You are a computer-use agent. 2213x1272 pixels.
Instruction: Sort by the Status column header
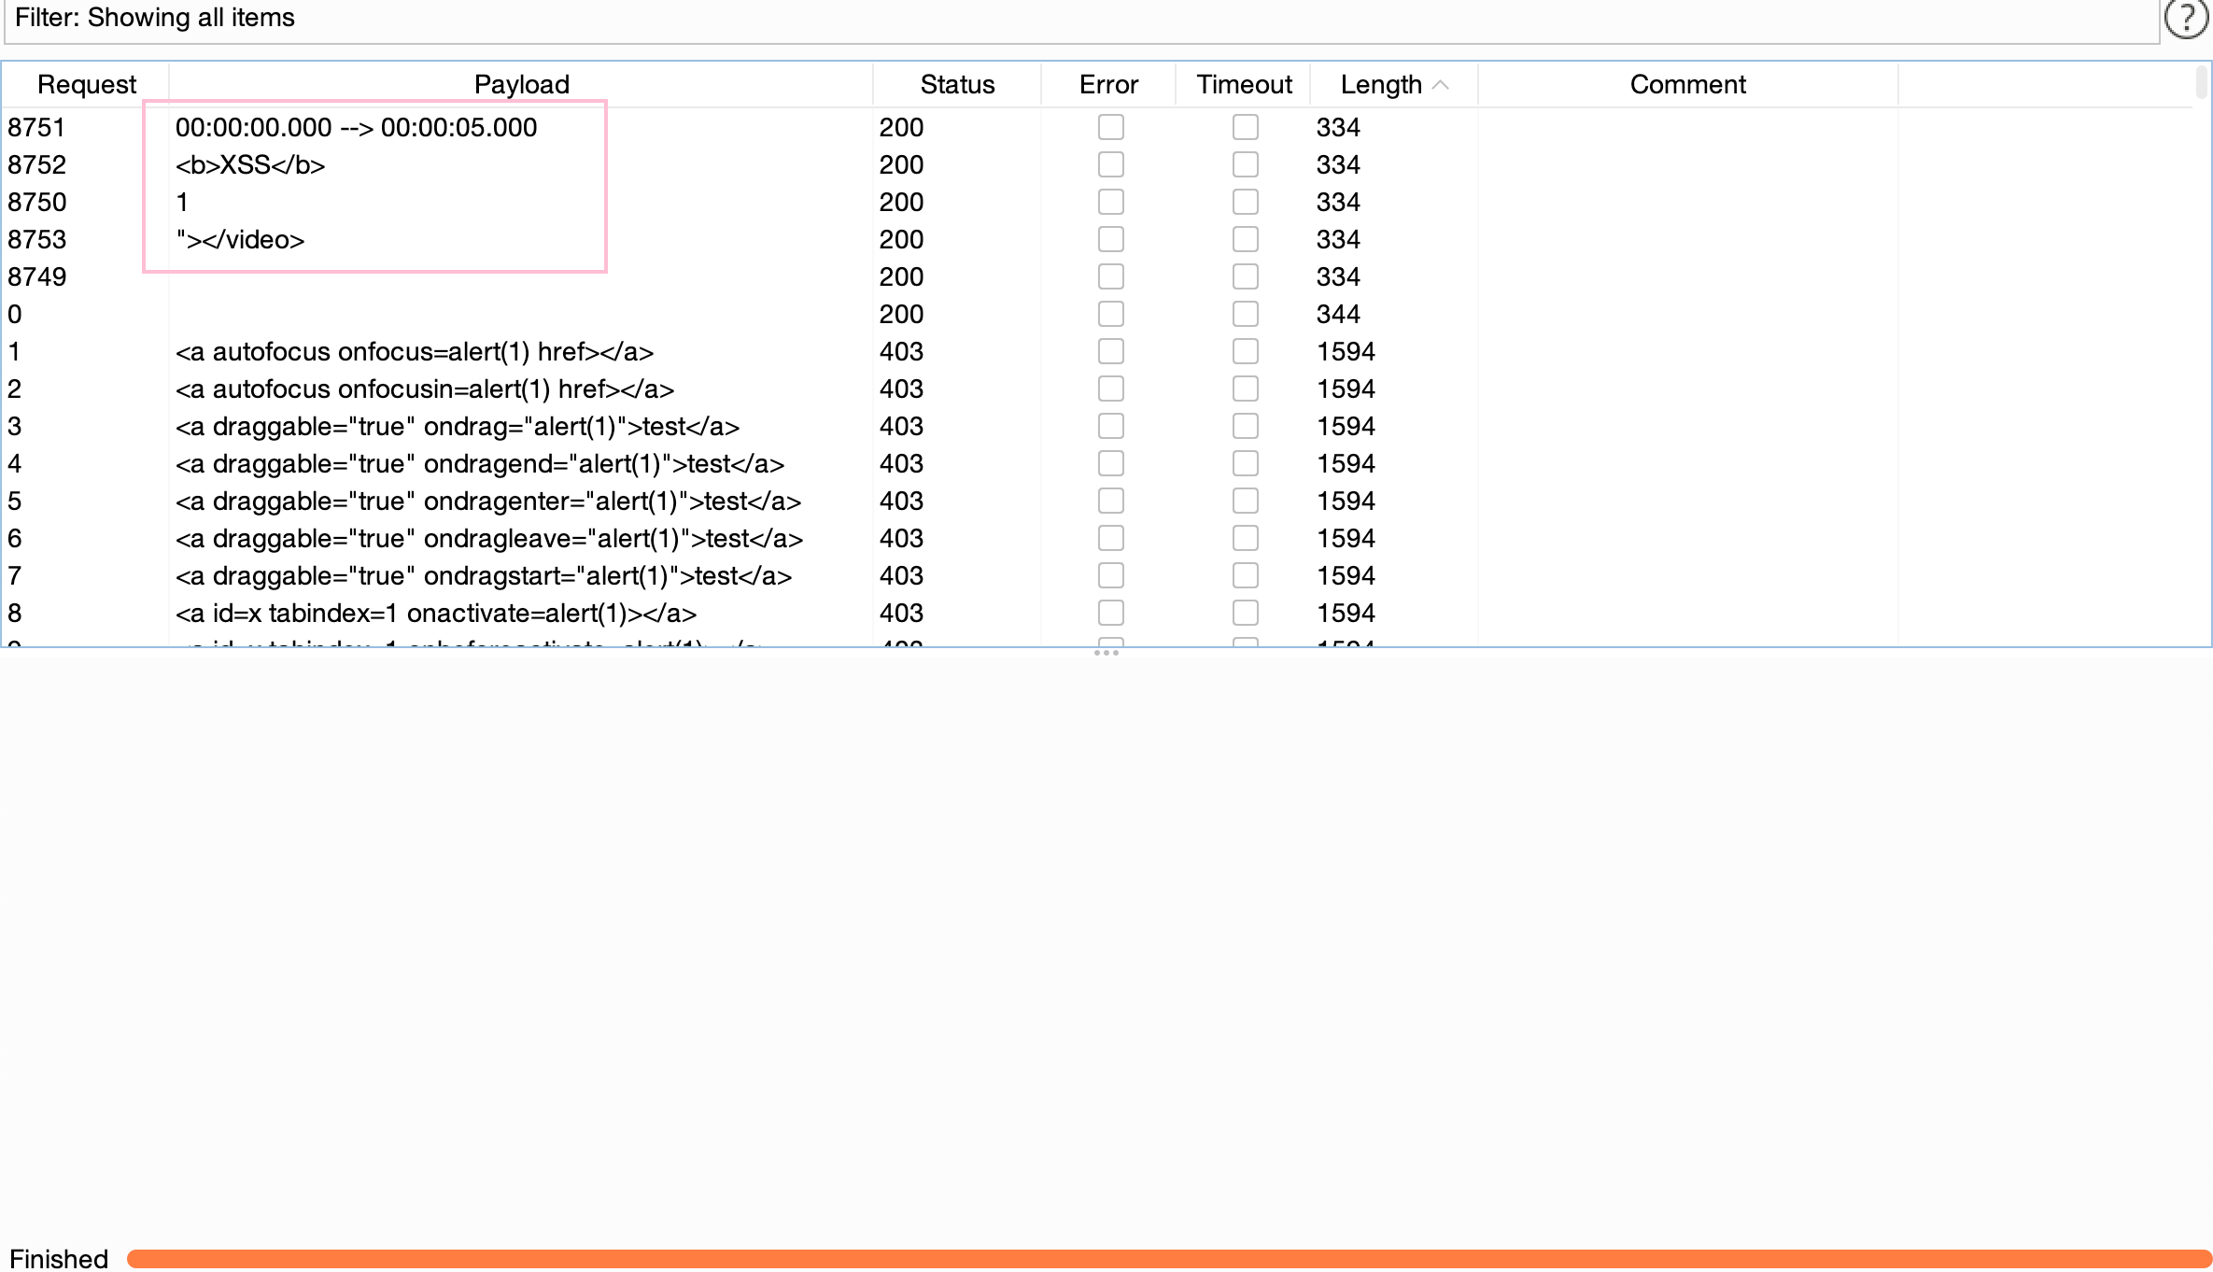tap(957, 84)
